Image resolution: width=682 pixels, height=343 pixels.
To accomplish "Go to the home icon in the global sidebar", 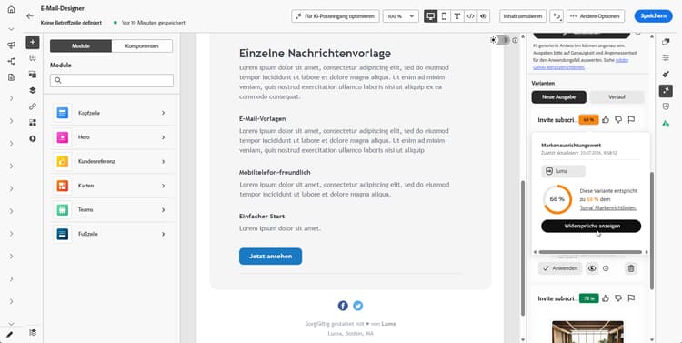I will click(x=11, y=10).
